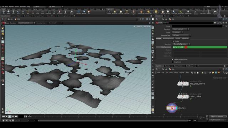Open the Render menu
The image size is (228, 128).
coord(11,6)
